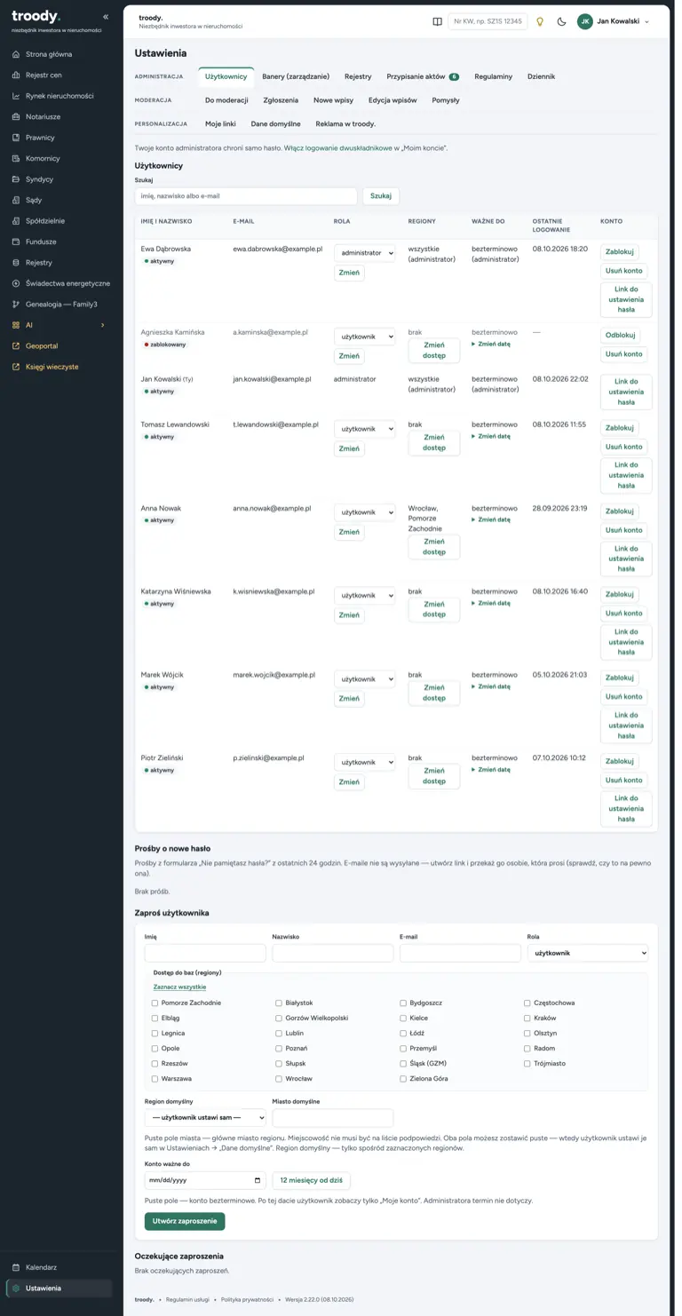Tick the Poznań checkbox

279,1049
